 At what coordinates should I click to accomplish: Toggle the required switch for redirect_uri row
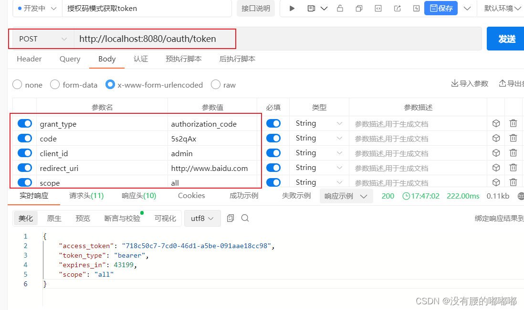(x=273, y=167)
